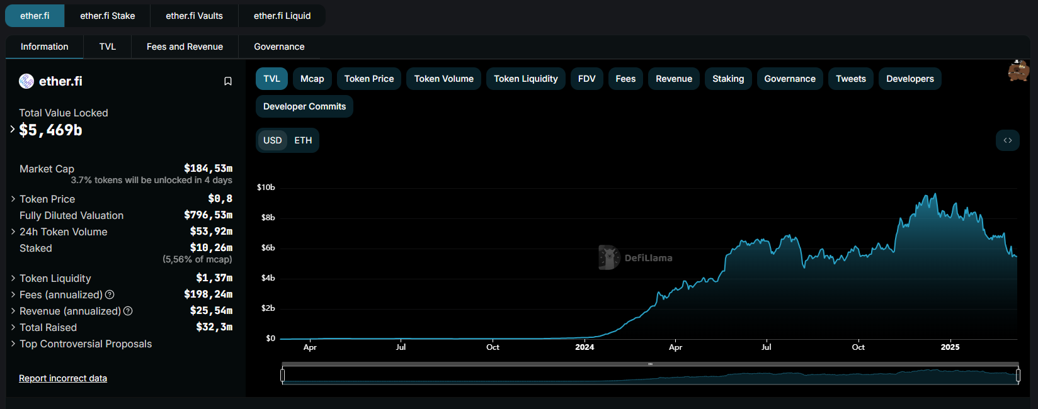Click the 5,56% of mcap text

coord(197,259)
